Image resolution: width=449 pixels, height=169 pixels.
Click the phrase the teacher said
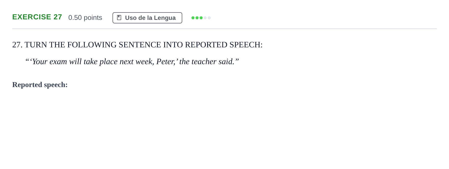pyautogui.click(x=207, y=62)
